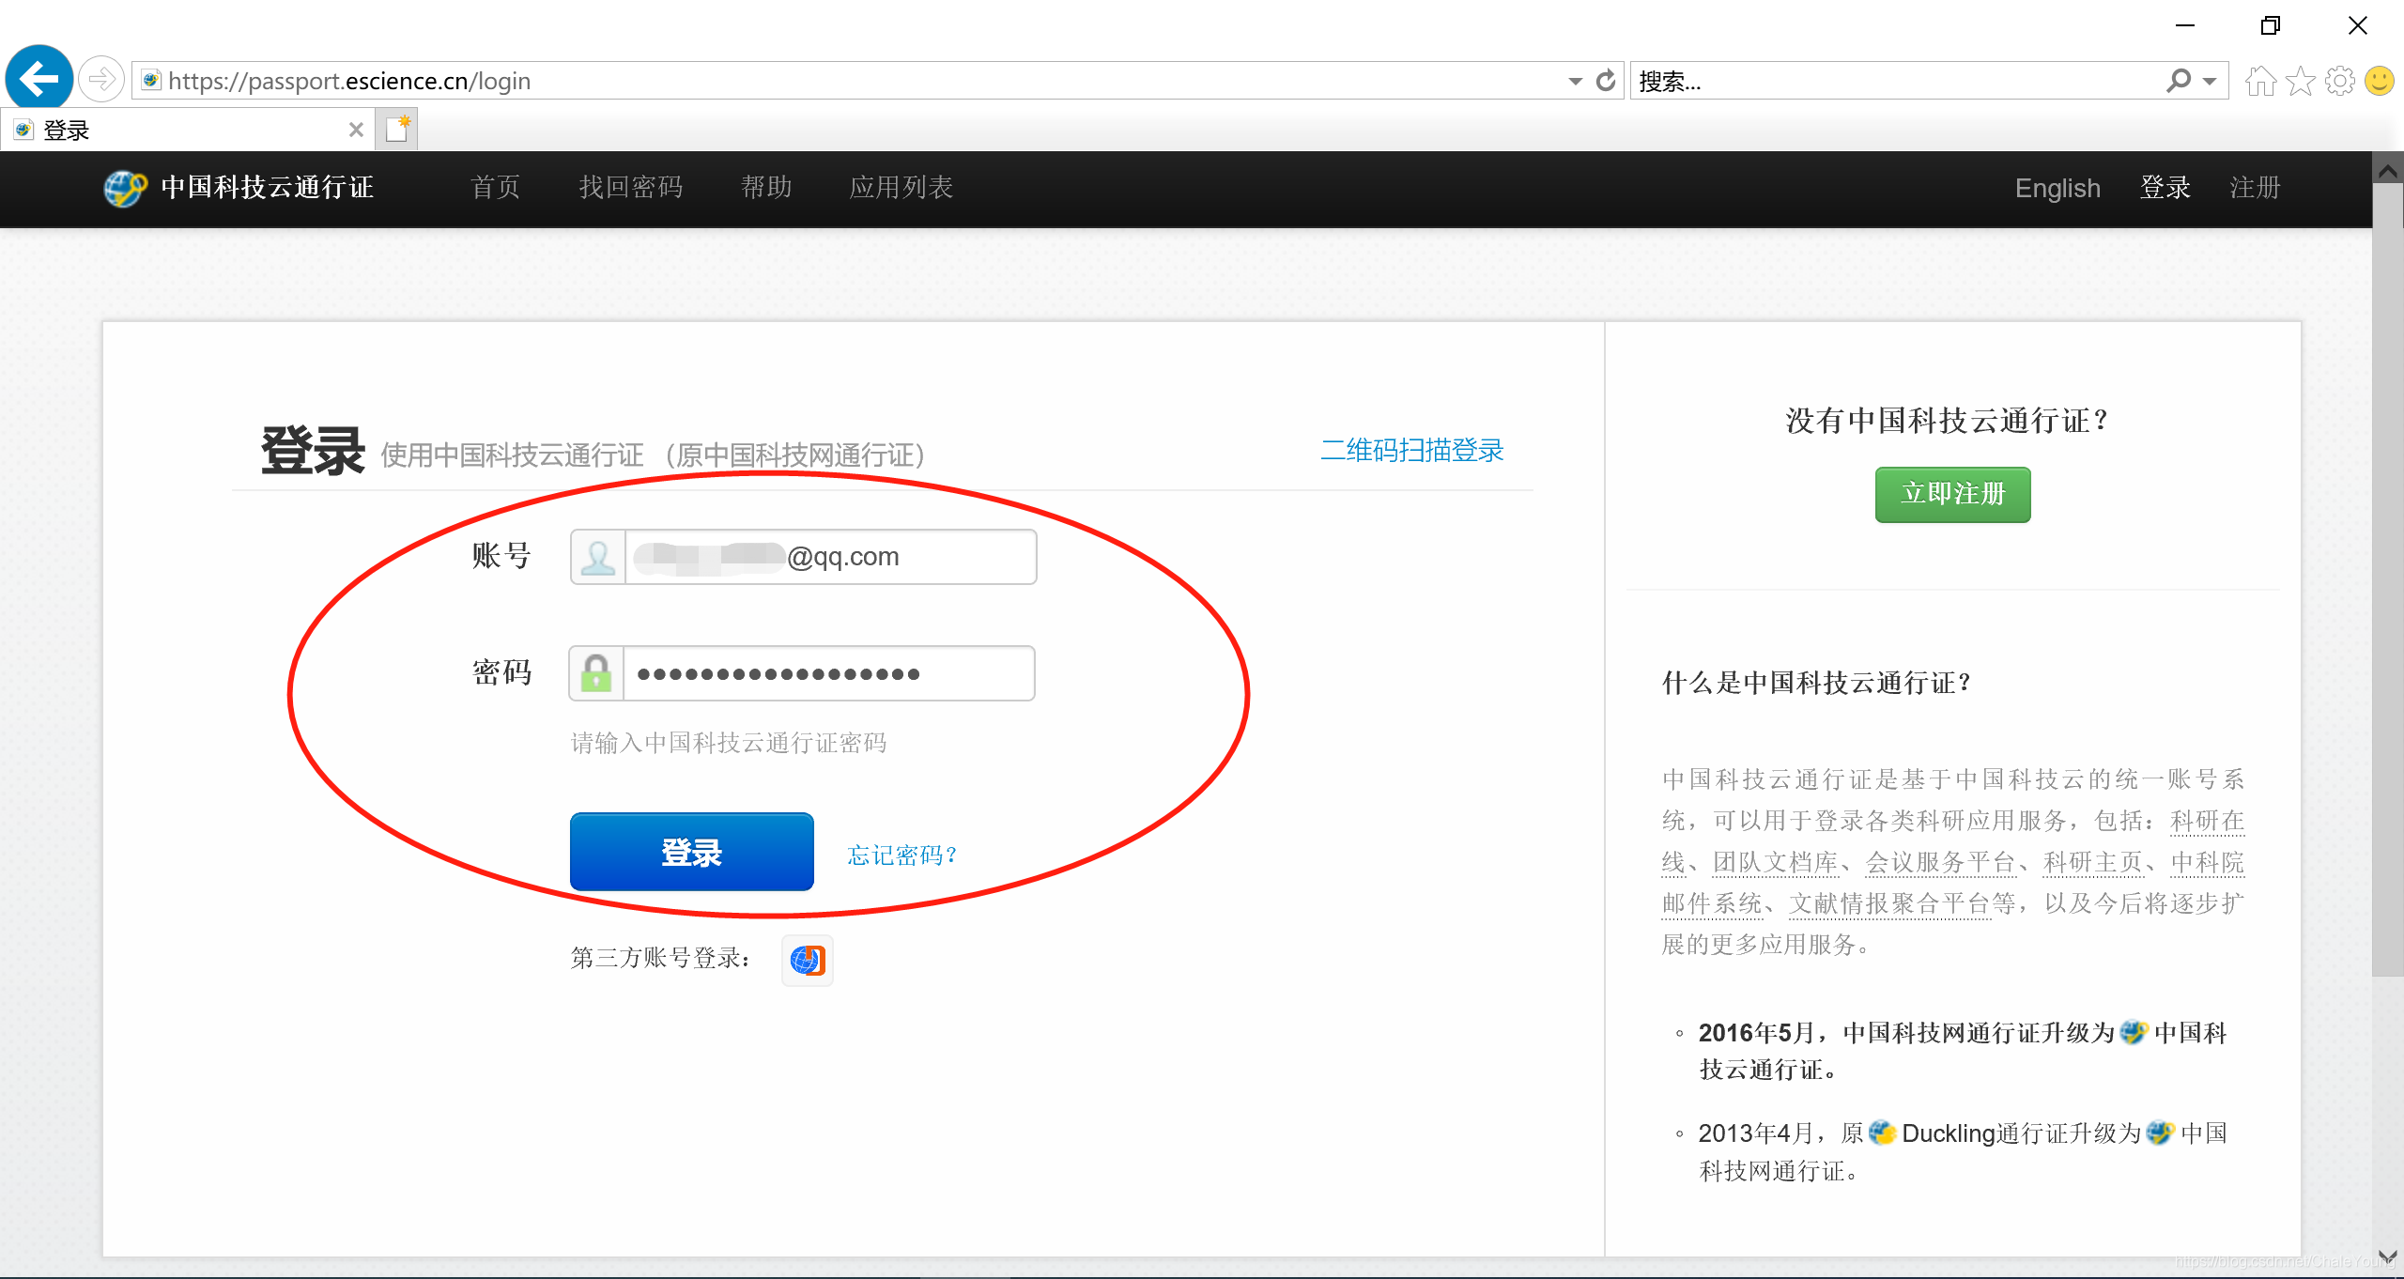Open a new browser tab
2404x1279 pixels.
click(397, 130)
